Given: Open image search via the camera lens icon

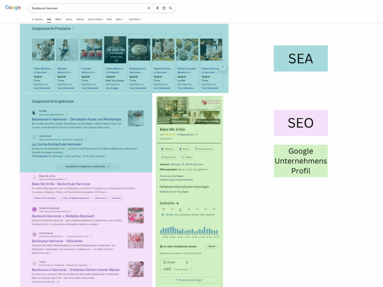Looking at the screenshot, I should (164, 8).
